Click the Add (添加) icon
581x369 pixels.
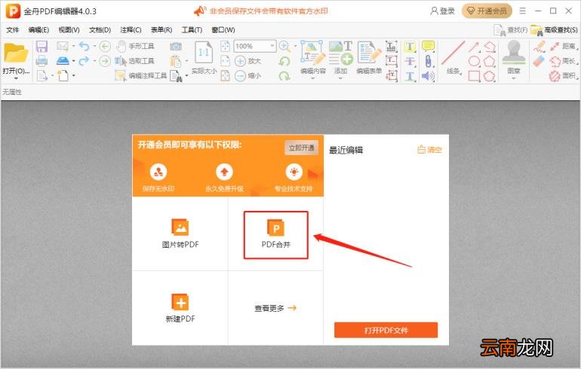point(340,53)
